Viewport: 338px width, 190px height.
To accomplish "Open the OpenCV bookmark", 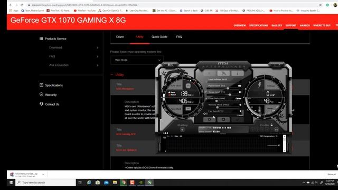I will coord(110,11).
